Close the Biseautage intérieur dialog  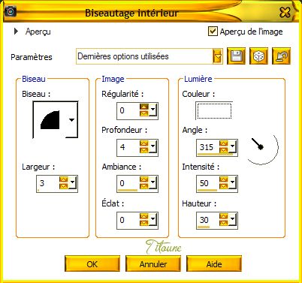tap(285, 12)
